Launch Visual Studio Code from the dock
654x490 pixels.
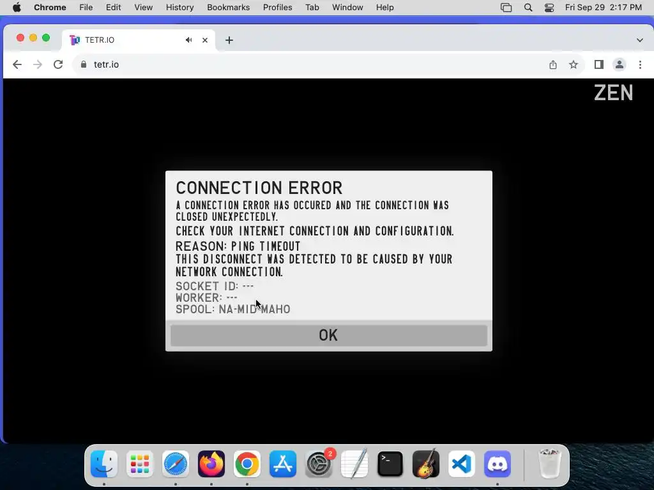click(x=462, y=464)
